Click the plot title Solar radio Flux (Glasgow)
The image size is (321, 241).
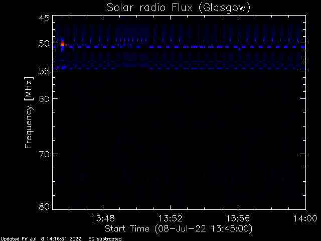(x=179, y=8)
